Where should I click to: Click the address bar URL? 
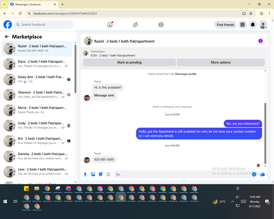[65, 14]
